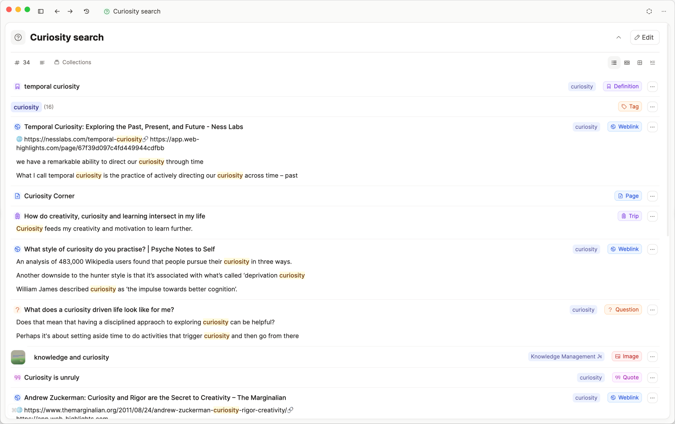The image size is (675, 424).
Task: Open the browser more-options menu top right
Action: (x=664, y=11)
